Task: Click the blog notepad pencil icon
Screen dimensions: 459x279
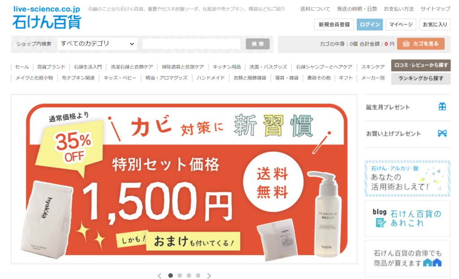Action: click(381, 223)
